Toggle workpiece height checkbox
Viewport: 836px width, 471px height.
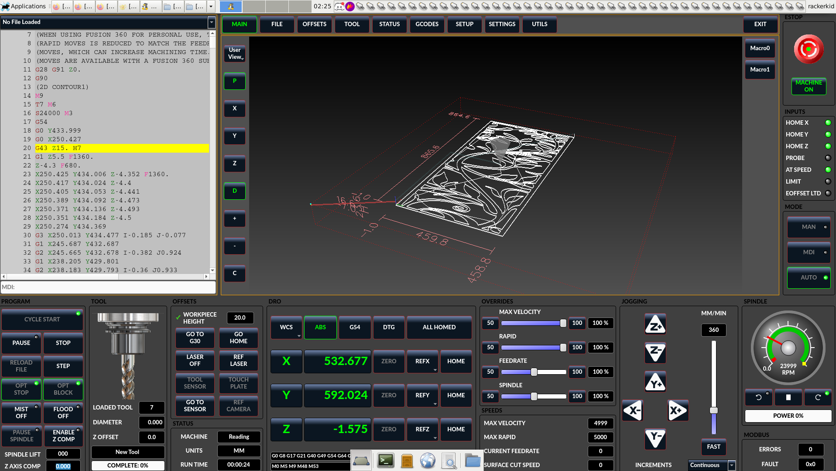[178, 317]
